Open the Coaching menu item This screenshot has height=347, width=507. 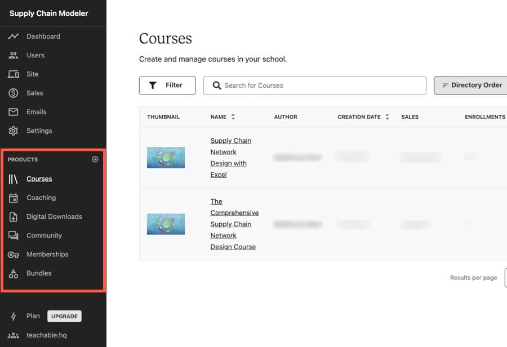[x=41, y=198]
